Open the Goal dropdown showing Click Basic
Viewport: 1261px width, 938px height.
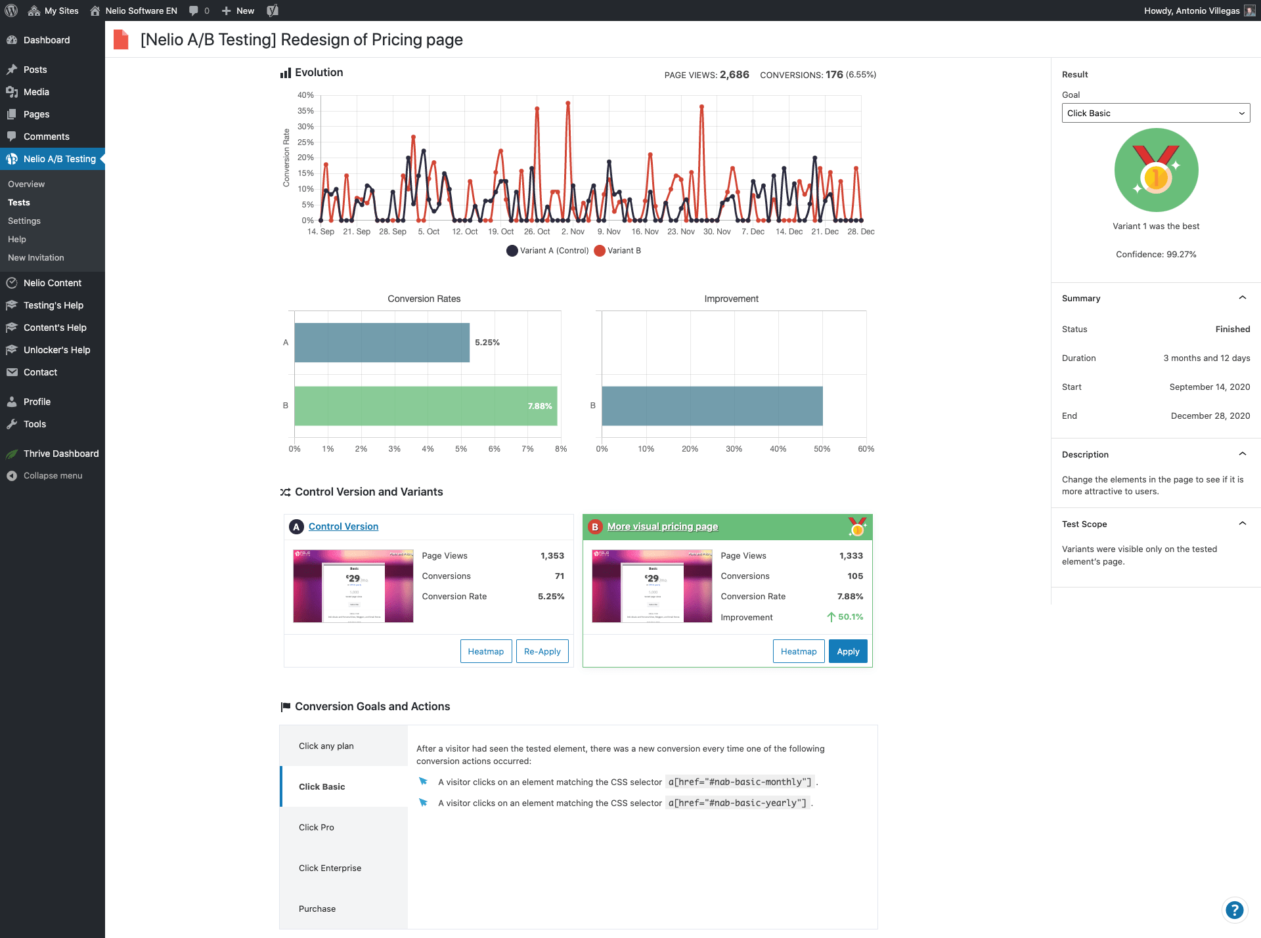(1155, 113)
